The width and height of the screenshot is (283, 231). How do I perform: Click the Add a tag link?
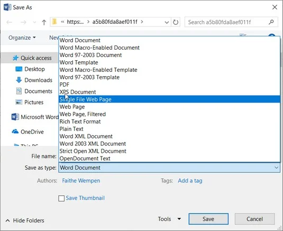point(190,180)
